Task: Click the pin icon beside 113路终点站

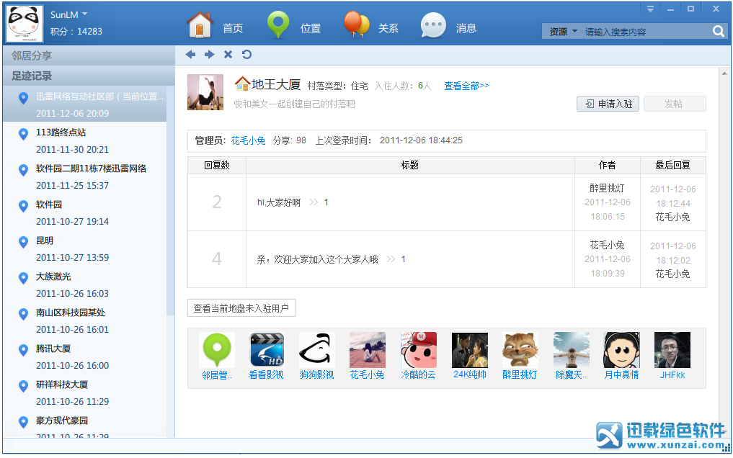Action: click(23, 135)
